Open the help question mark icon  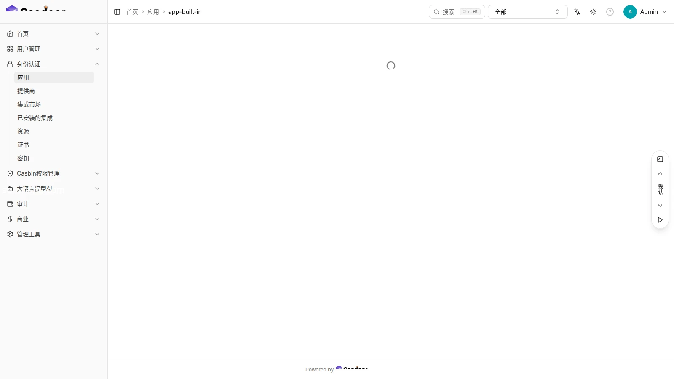point(610,12)
